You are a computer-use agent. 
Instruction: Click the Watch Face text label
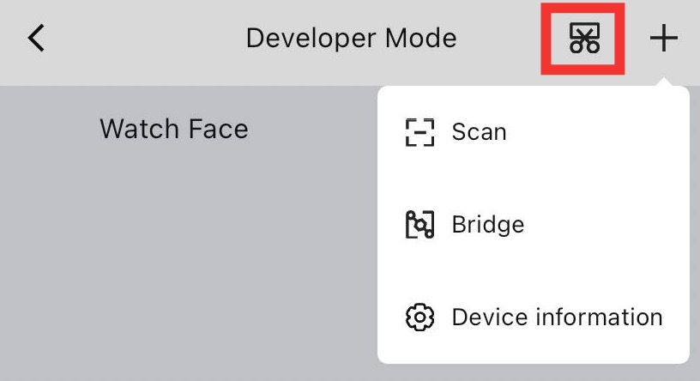click(174, 130)
